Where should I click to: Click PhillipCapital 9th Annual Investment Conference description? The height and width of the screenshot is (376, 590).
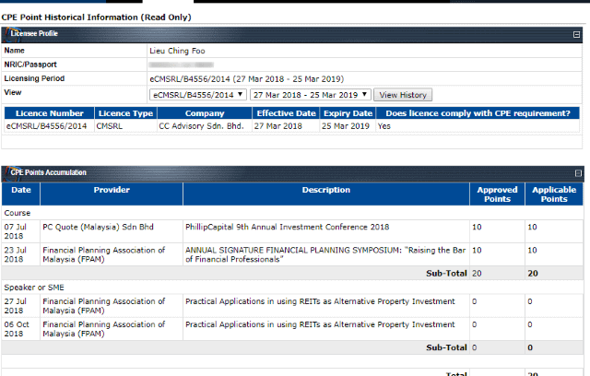(x=287, y=227)
